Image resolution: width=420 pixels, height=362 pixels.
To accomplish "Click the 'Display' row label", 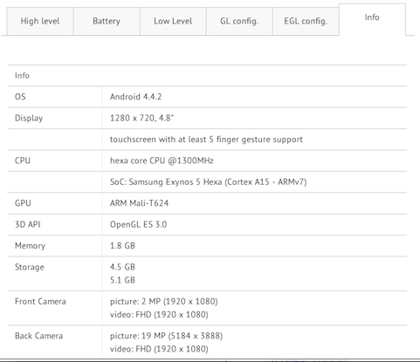I will pyautogui.click(x=29, y=119).
